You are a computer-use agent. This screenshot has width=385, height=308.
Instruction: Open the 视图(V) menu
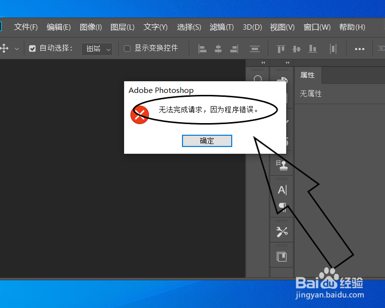[x=282, y=27]
